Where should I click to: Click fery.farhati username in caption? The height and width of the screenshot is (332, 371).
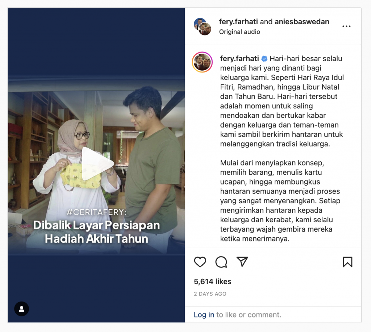point(239,58)
